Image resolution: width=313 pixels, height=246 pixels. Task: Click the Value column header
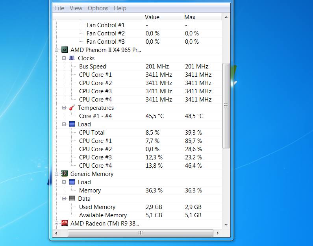[x=152, y=17]
